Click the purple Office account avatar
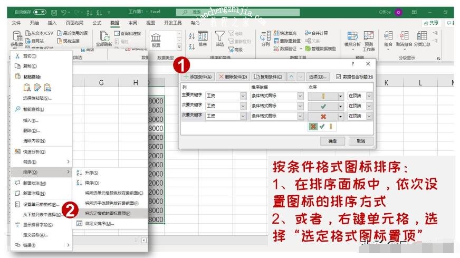The height and width of the screenshot is (258, 460). (x=398, y=12)
